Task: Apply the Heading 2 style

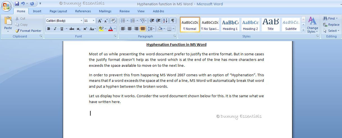Action: coord(250,25)
